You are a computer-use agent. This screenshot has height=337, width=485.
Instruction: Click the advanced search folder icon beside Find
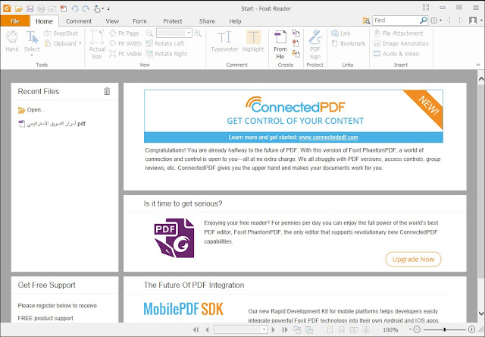coord(366,20)
